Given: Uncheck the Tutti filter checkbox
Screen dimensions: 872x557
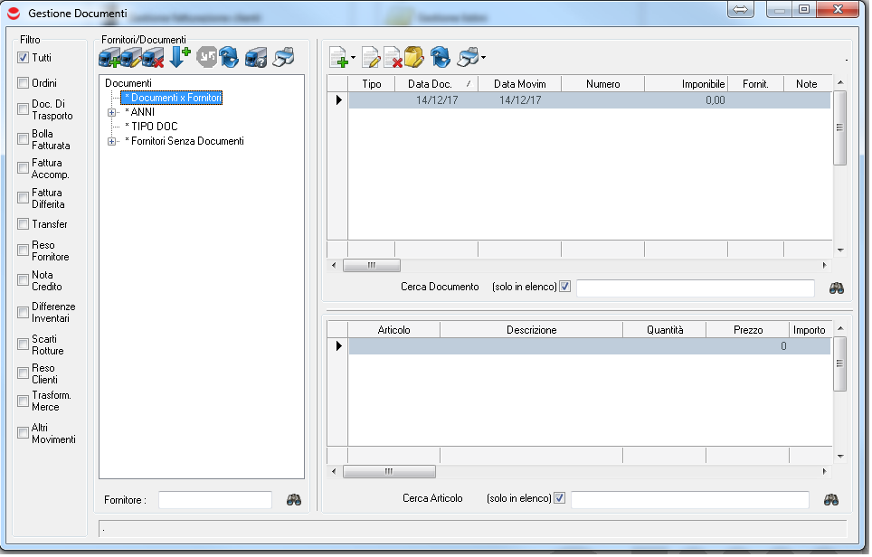Looking at the screenshot, I should (x=24, y=58).
